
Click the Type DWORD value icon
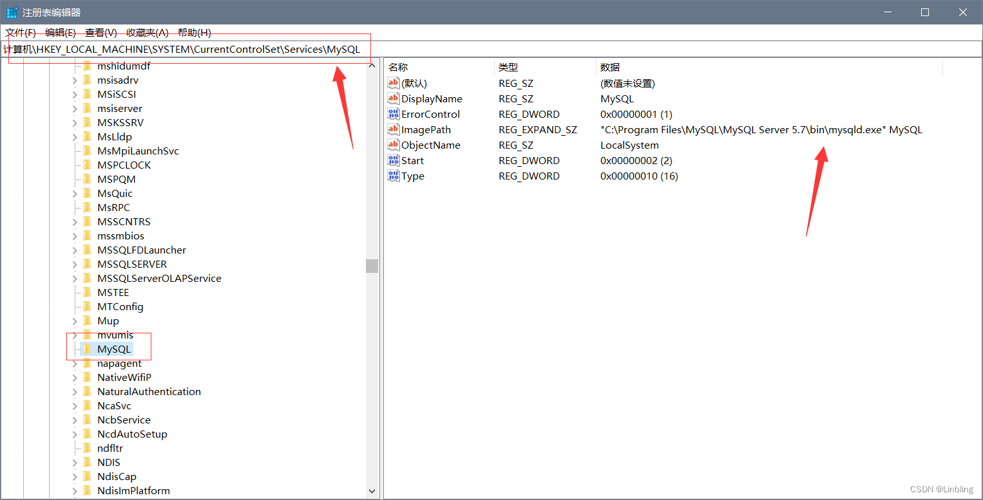(x=394, y=176)
